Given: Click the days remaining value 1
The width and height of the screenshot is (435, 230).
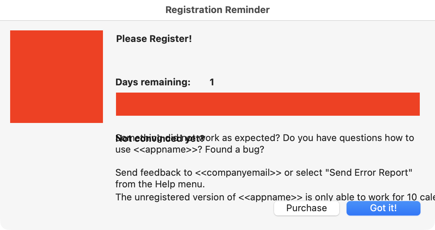Looking at the screenshot, I should click(212, 82).
